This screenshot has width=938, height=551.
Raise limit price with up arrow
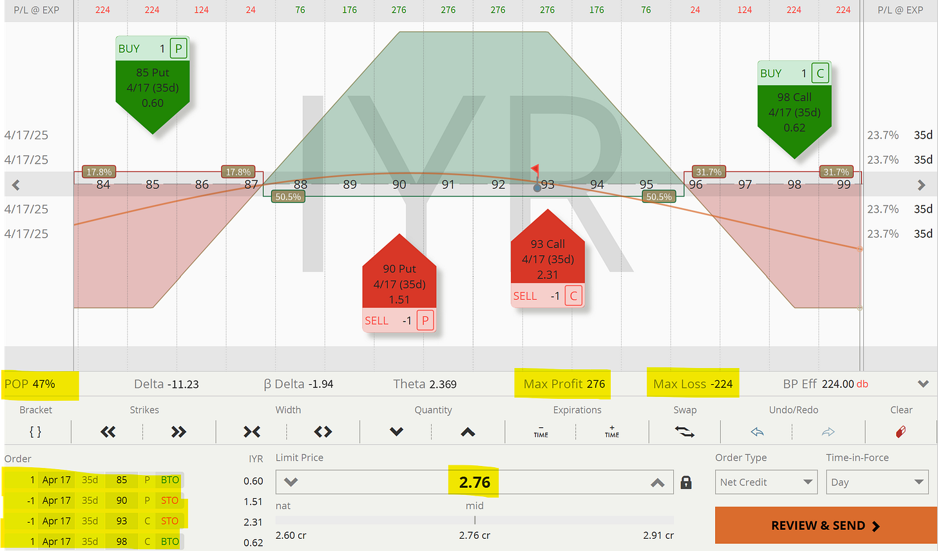tap(657, 482)
